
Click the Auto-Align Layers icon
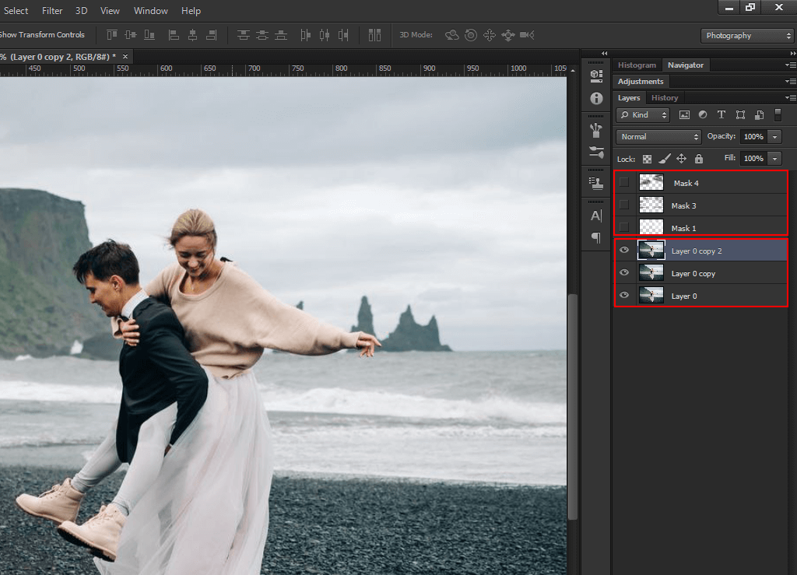(x=374, y=35)
